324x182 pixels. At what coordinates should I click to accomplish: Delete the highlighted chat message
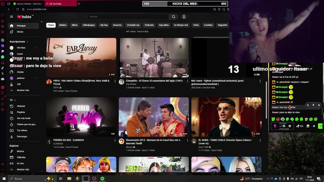pyautogui.click(x=319, y=105)
